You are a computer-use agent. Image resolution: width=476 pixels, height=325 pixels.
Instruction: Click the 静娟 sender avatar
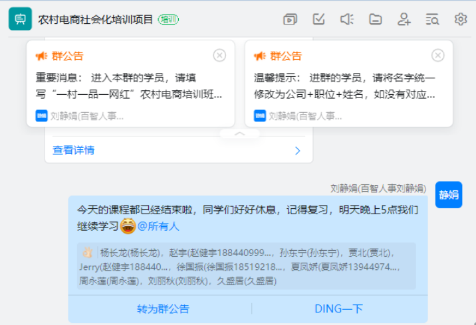[449, 194]
